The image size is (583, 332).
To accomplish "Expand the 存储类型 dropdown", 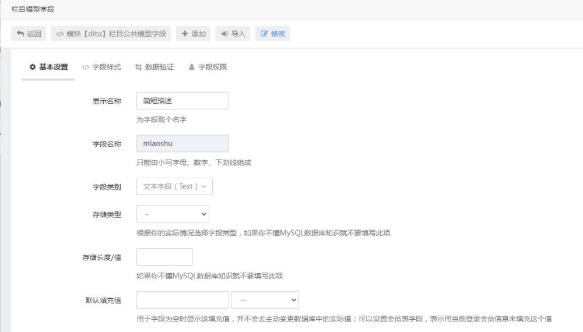I will [173, 214].
